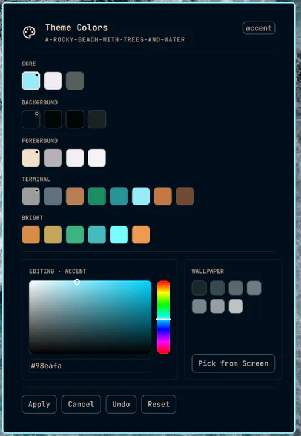
Task: Select the orange-brown seventh Terminal swatch
Action: [163, 196]
